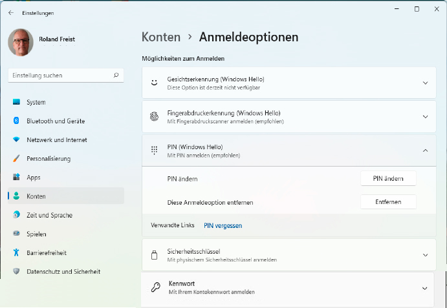Expand the Gesichtserkennung (Windows Hello) chevron
447x308 pixels.
426,83
